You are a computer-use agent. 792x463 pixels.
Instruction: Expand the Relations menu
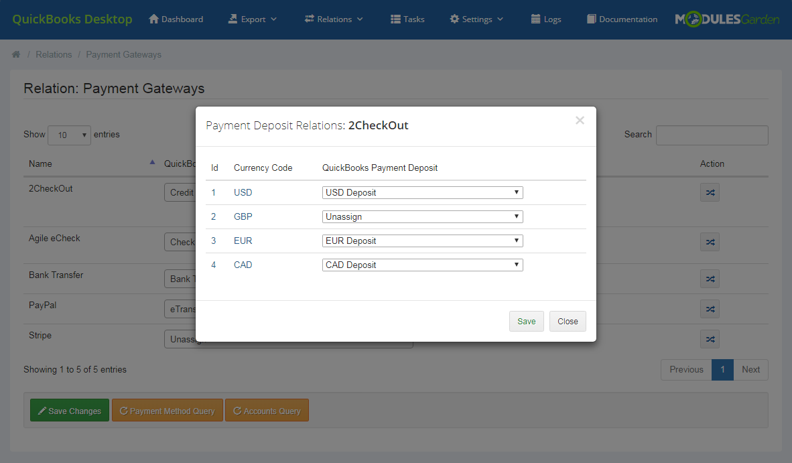tap(333, 19)
